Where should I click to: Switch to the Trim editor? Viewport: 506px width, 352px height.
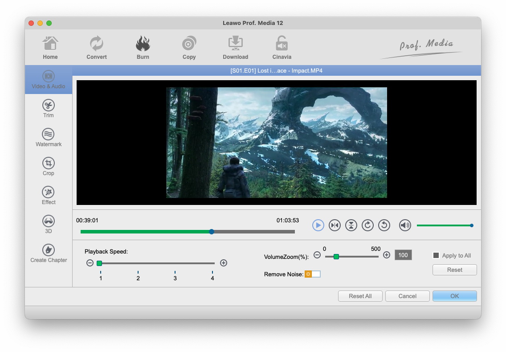pos(49,109)
